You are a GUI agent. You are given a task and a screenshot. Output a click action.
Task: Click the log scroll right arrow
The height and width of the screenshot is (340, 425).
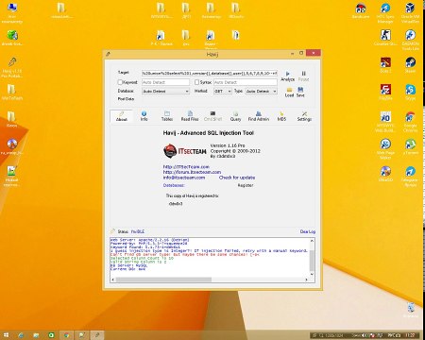[x=306, y=280]
